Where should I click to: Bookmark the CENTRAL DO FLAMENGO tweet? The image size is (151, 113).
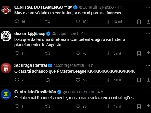[139, 22]
